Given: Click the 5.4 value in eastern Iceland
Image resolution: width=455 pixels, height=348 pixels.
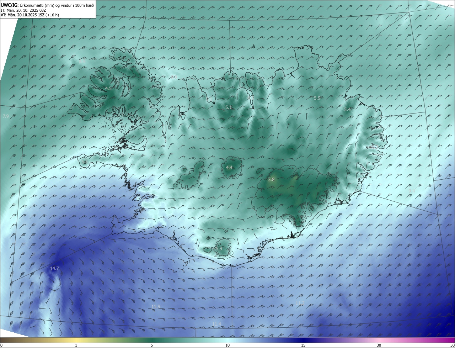Looking at the screenshot, I should 347,110.
